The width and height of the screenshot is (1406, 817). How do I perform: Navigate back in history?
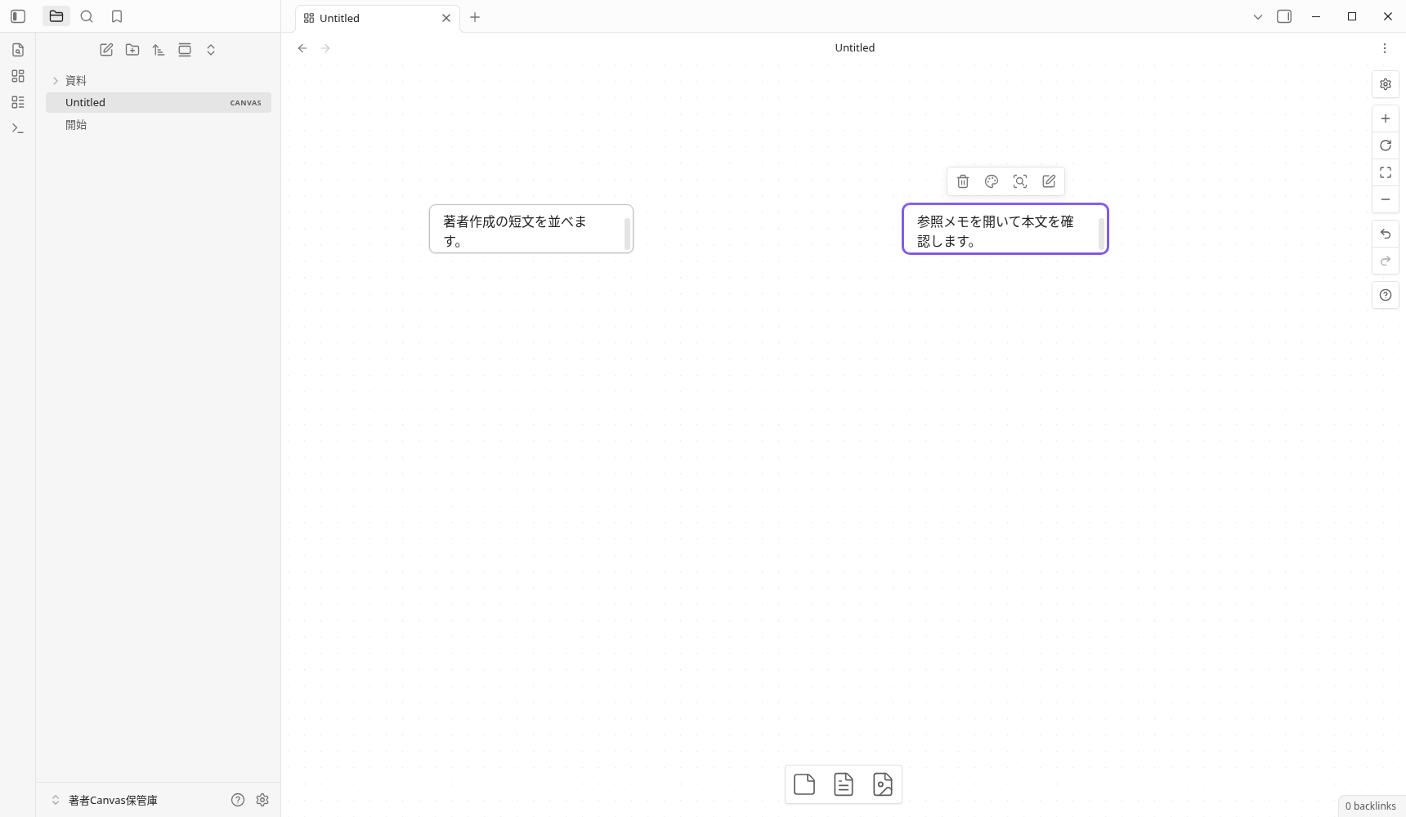pos(302,48)
